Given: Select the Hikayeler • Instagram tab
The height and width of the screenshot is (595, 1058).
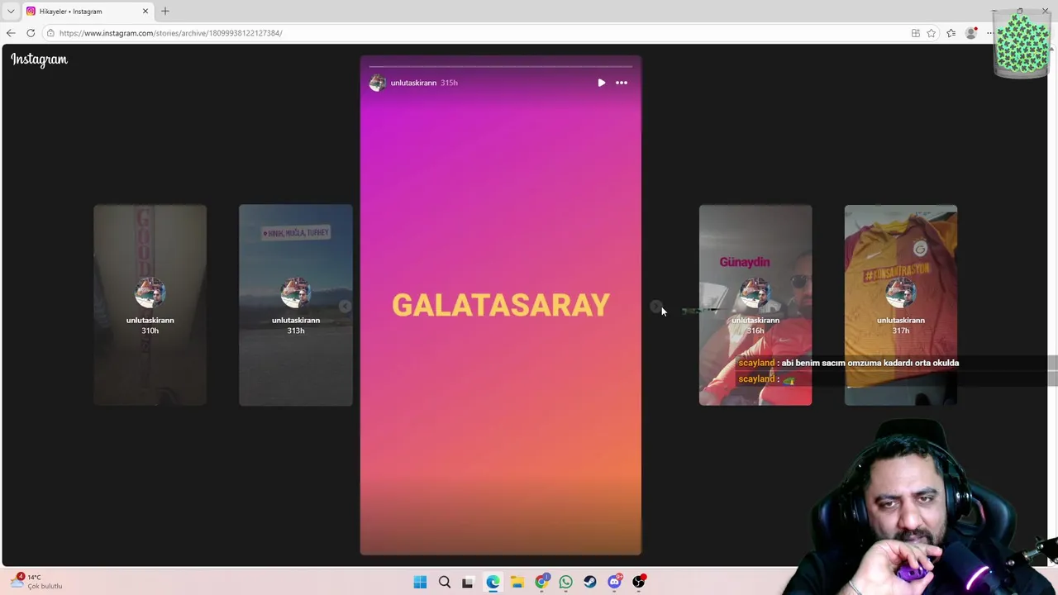Looking at the screenshot, I should coord(88,11).
